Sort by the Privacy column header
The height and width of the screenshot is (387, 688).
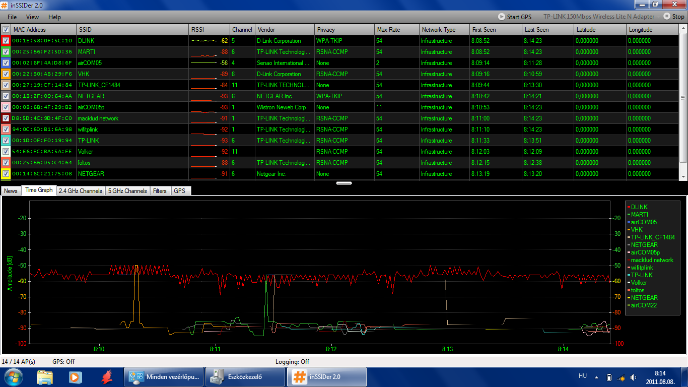click(x=345, y=30)
